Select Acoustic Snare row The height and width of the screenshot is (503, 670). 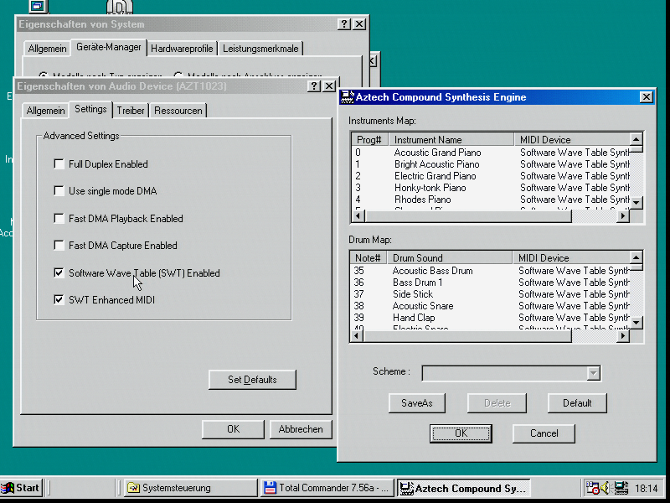point(491,306)
